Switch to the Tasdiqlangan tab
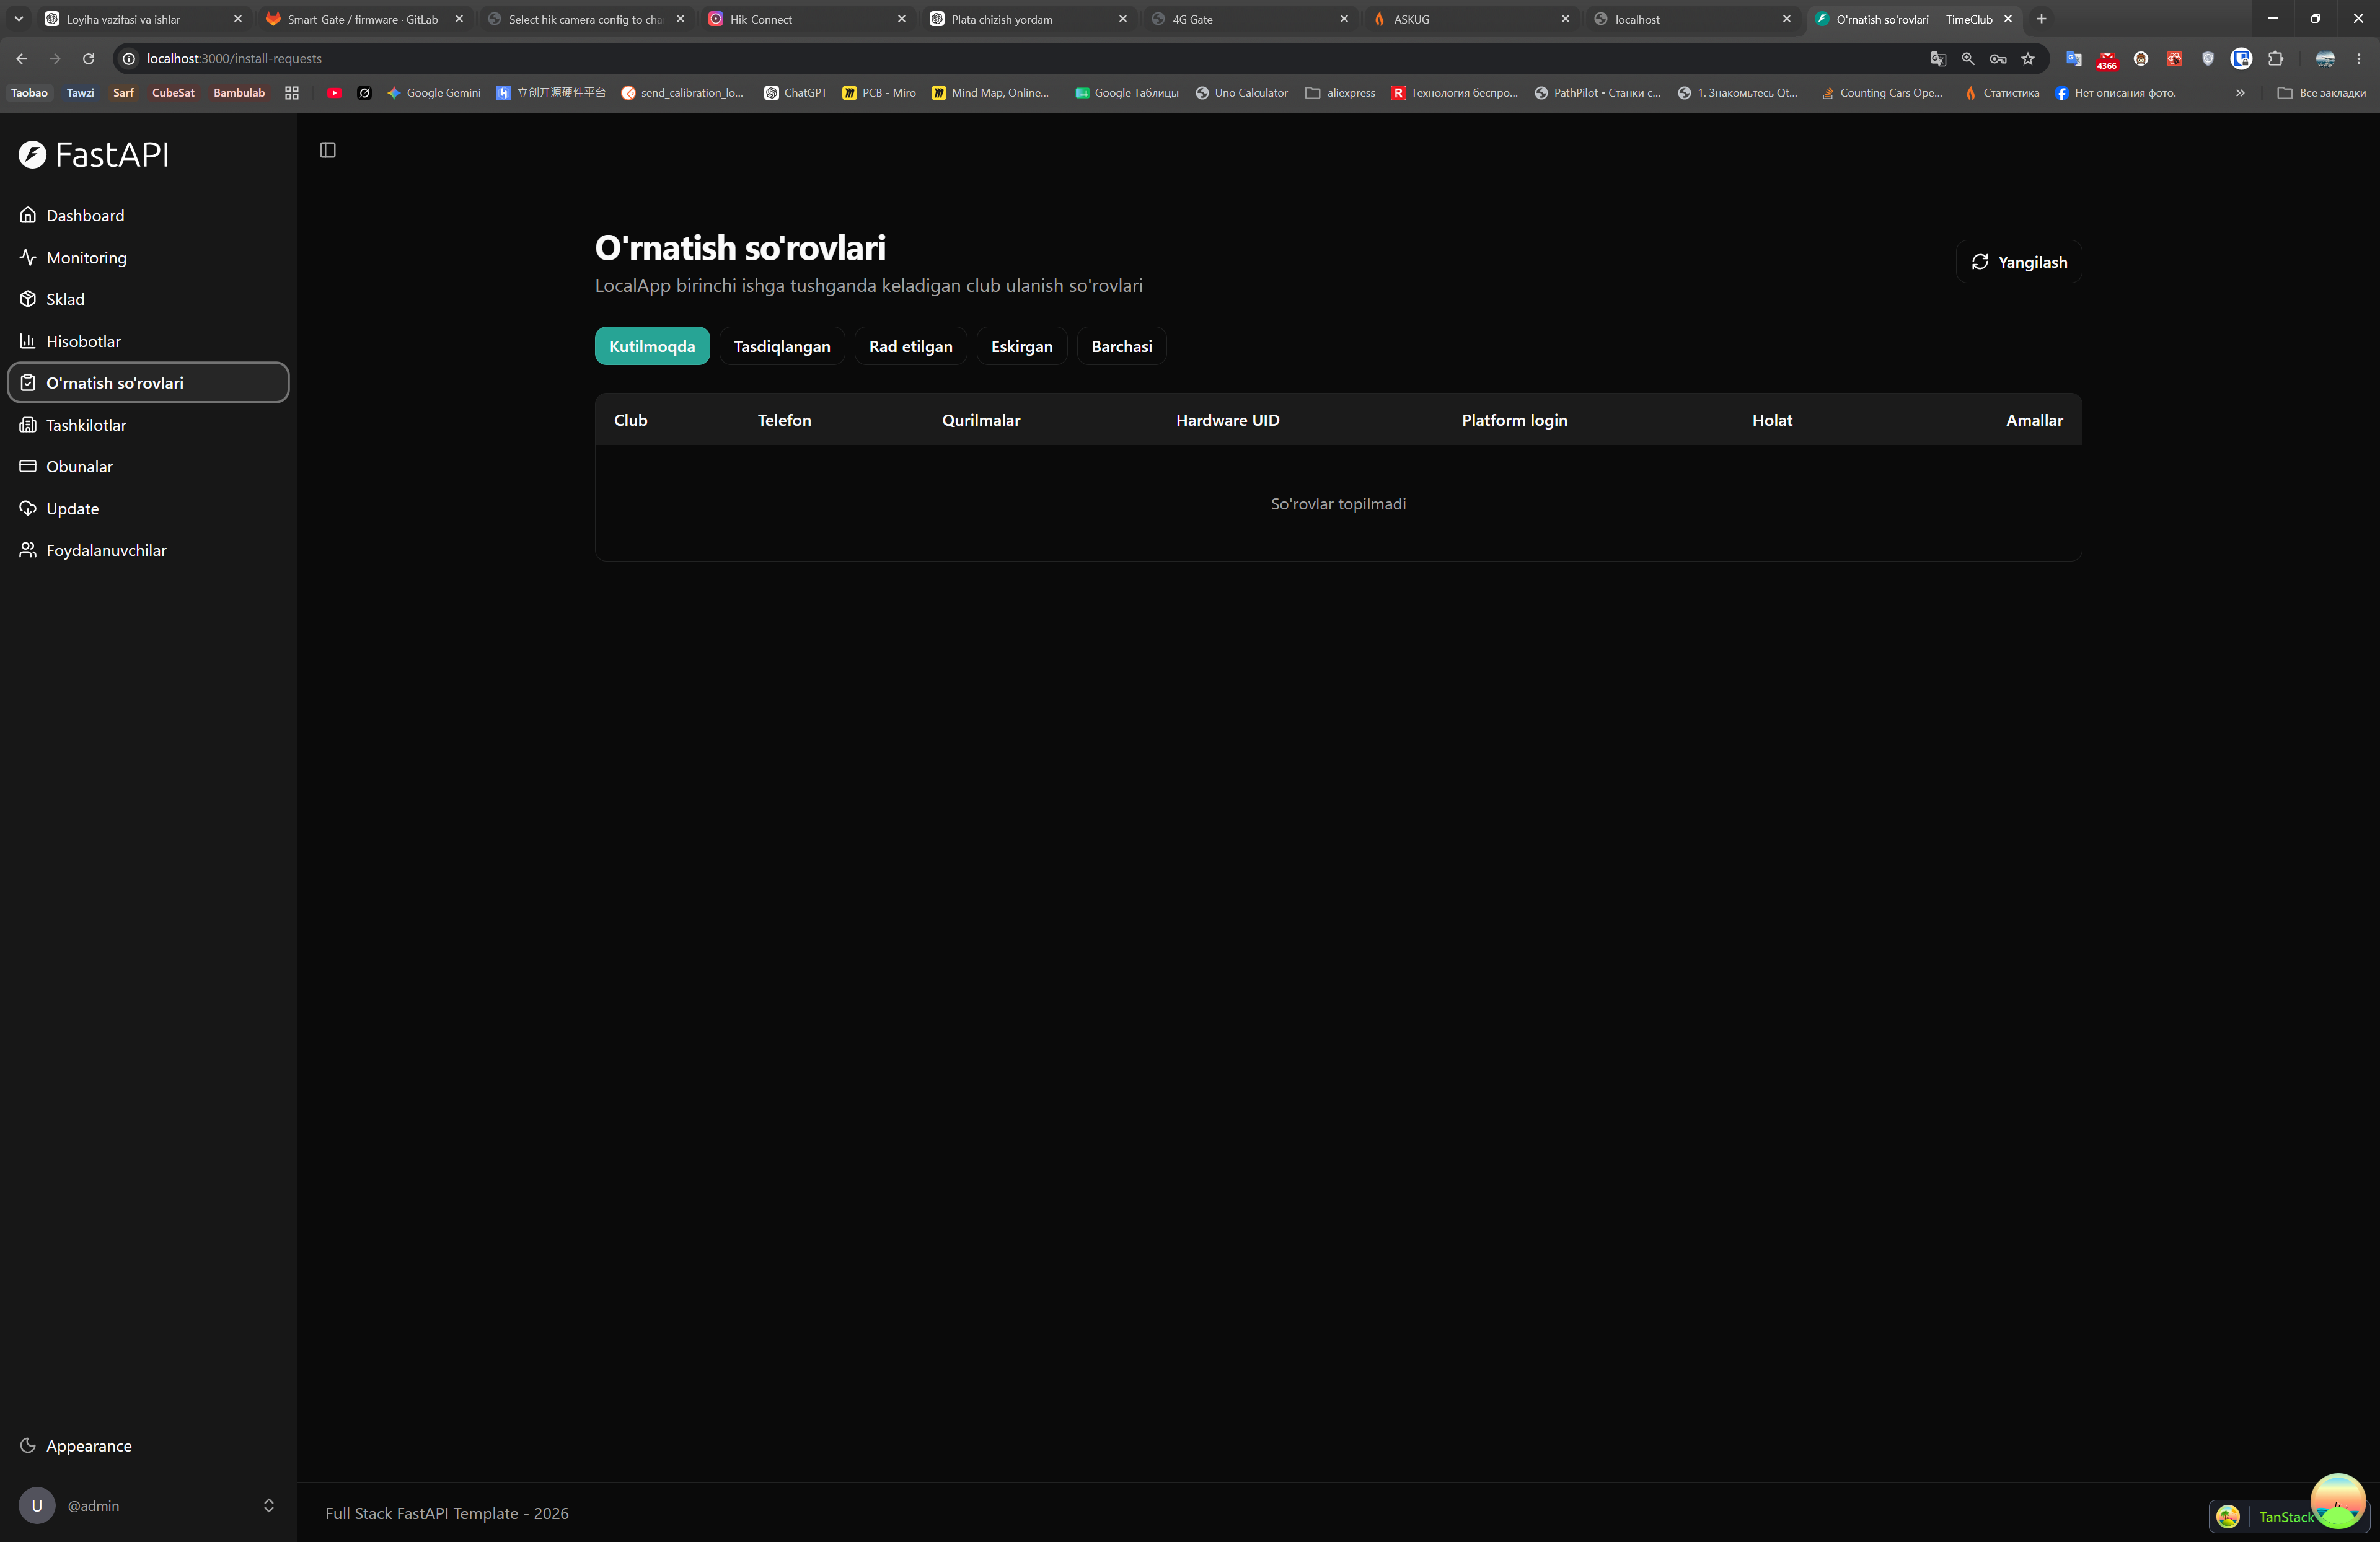This screenshot has height=1542, width=2380. [782, 346]
